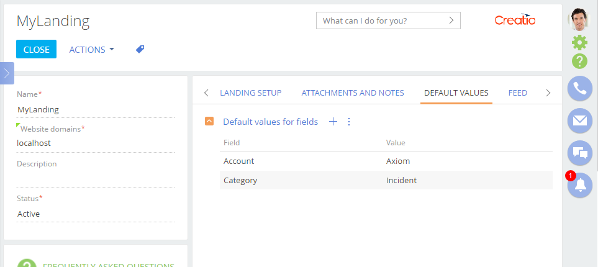Open the green help question mark icon
The height and width of the screenshot is (267, 598).
point(580,61)
